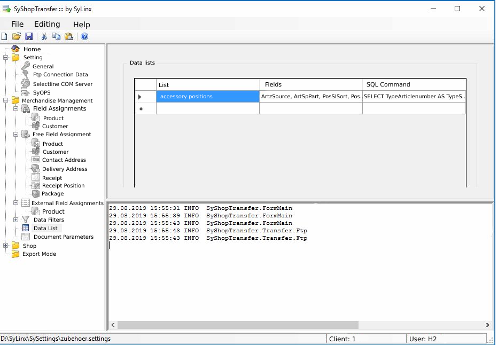Click the Contact Address card icon
The image size is (498, 345).
point(36,160)
